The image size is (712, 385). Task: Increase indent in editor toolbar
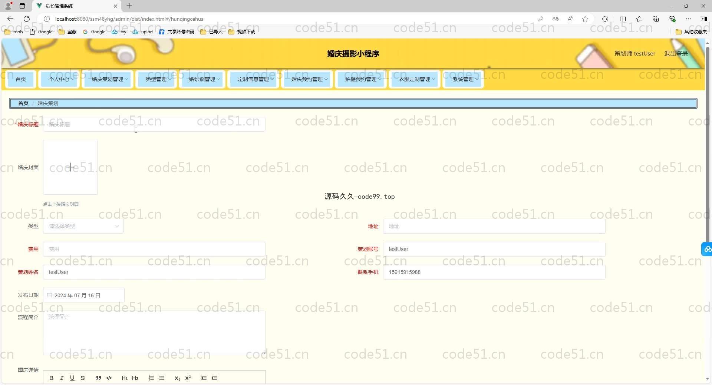[x=214, y=378]
